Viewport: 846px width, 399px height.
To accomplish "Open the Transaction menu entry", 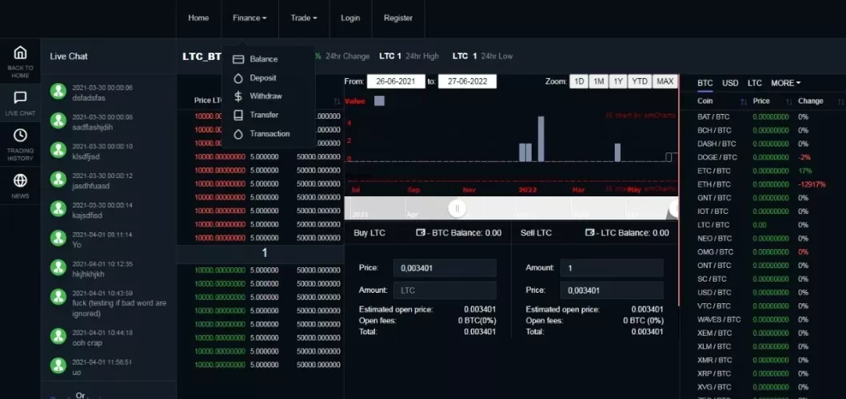I will pyautogui.click(x=269, y=133).
